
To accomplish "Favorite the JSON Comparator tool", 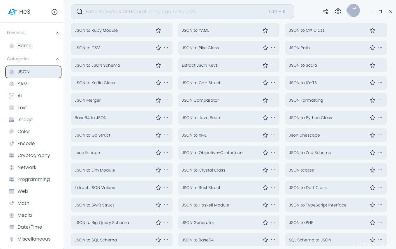I will pos(265,100).
